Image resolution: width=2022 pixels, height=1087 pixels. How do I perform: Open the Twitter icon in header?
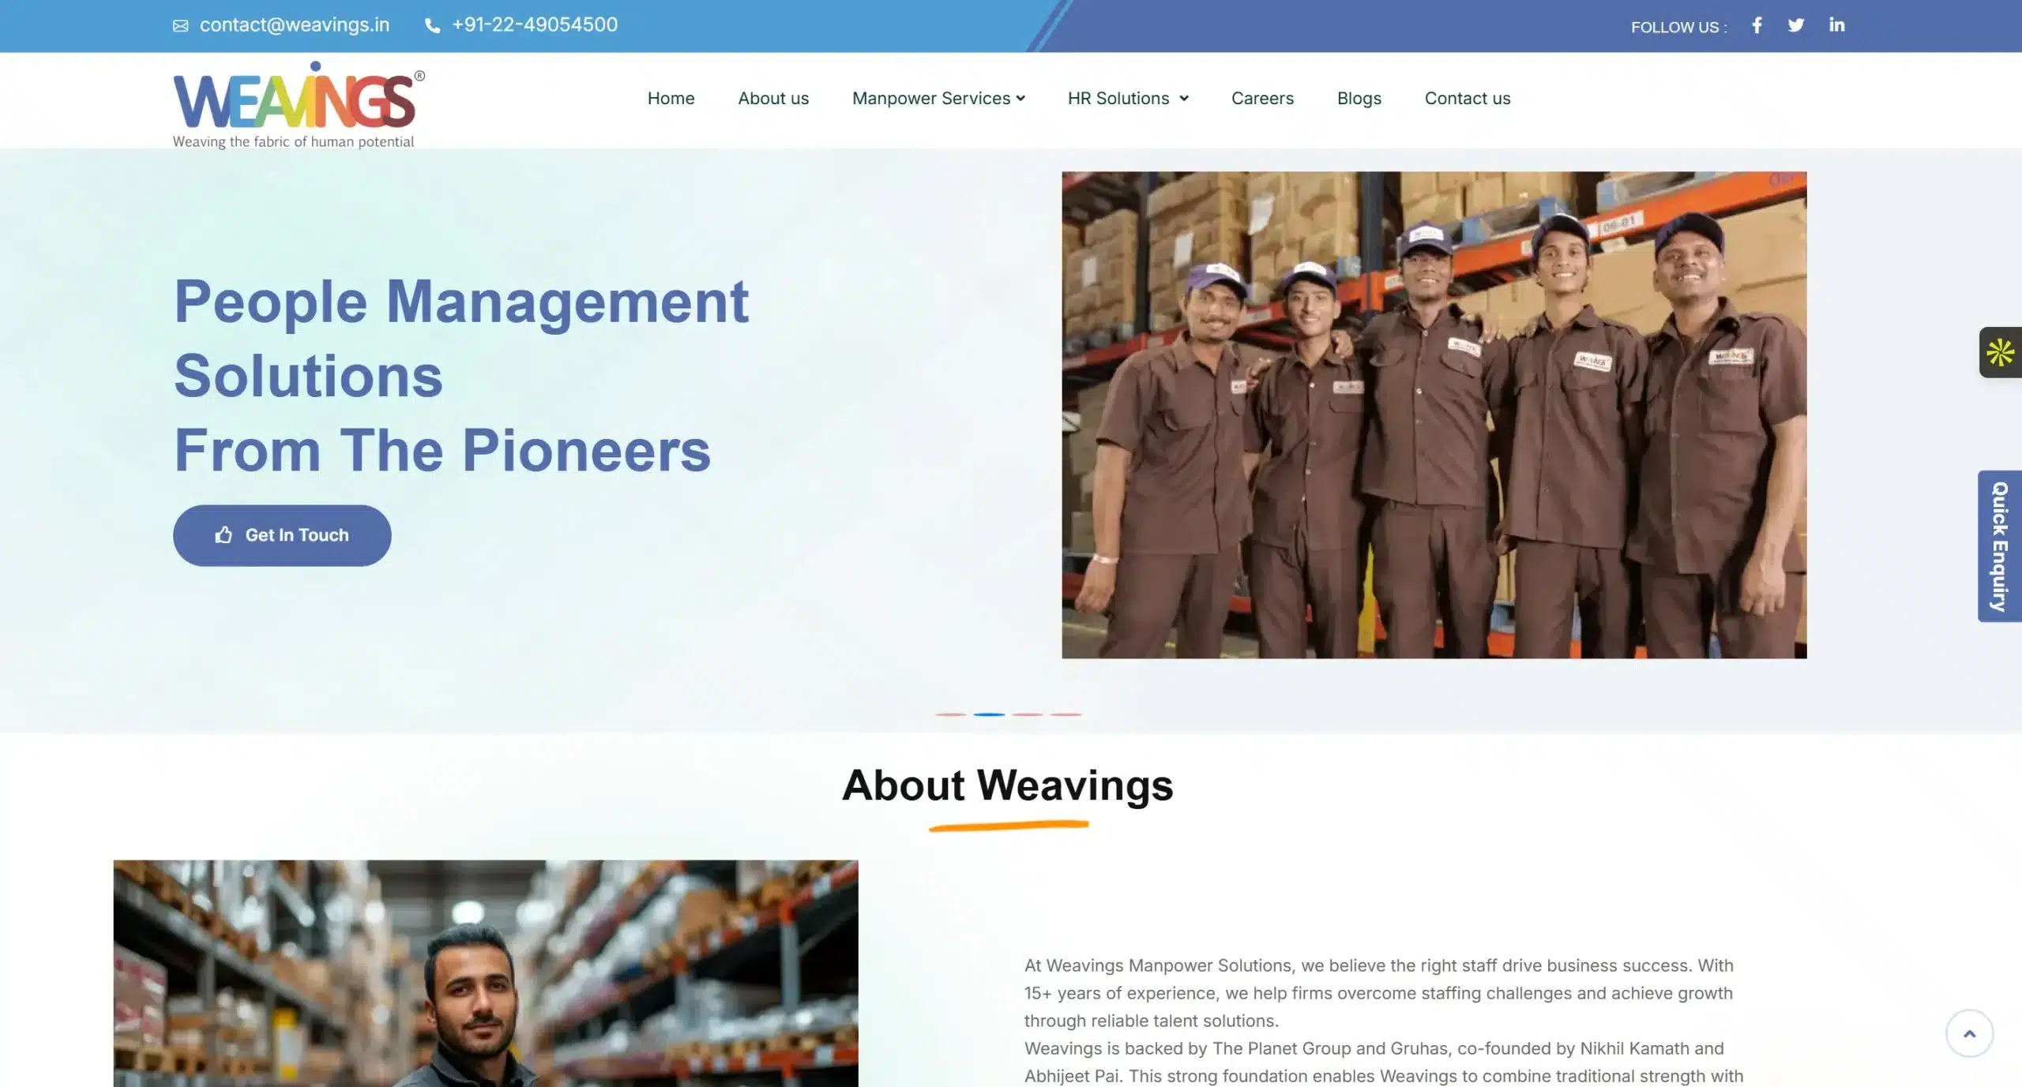coord(1796,24)
